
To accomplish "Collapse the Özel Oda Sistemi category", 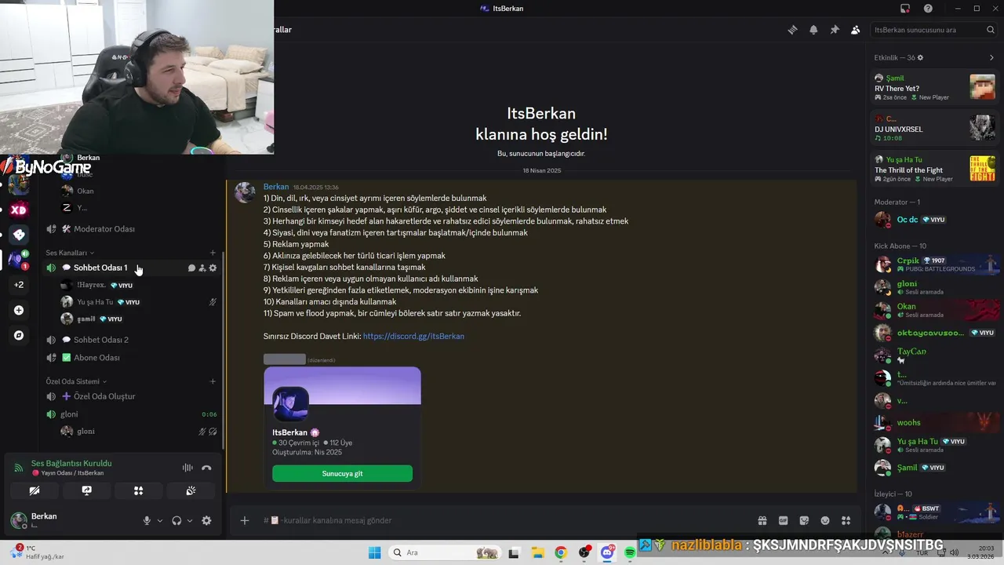I will tap(76, 381).
